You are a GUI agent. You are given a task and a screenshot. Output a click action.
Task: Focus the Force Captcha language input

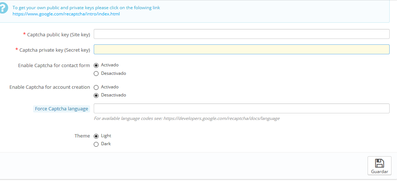point(242,109)
